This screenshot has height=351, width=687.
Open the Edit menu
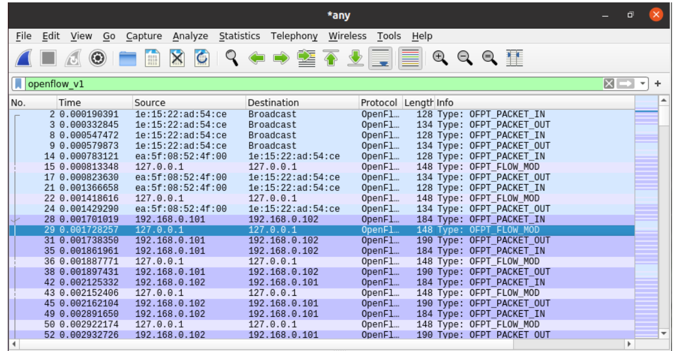tap(51, 36)
